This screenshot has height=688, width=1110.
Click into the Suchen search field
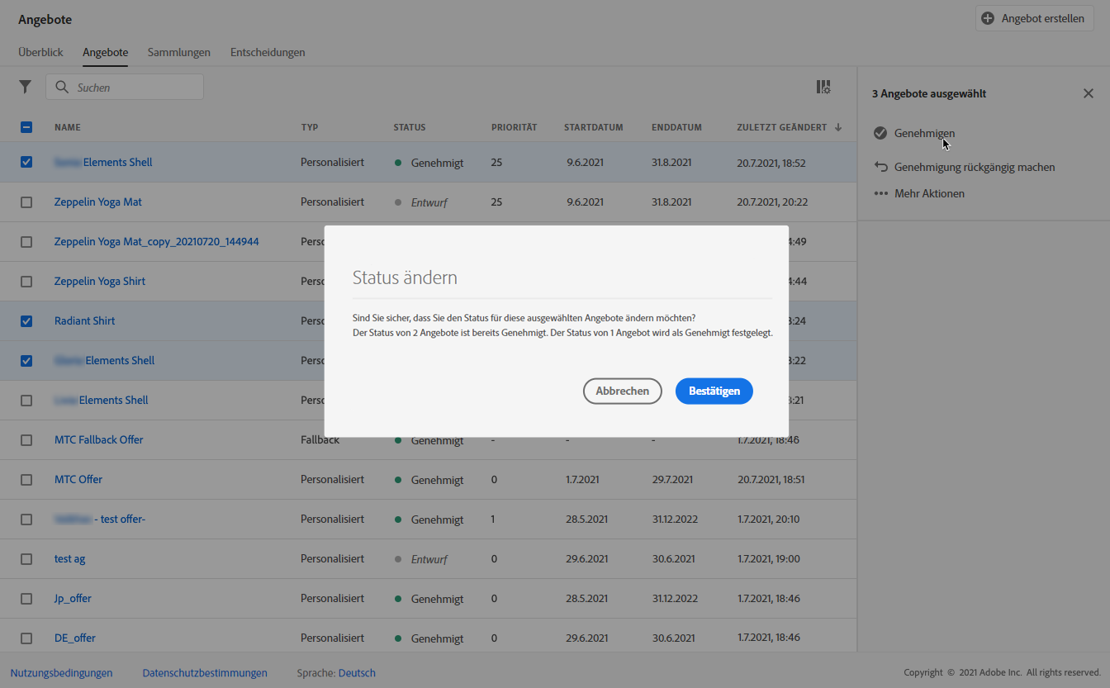pos(125,87)
